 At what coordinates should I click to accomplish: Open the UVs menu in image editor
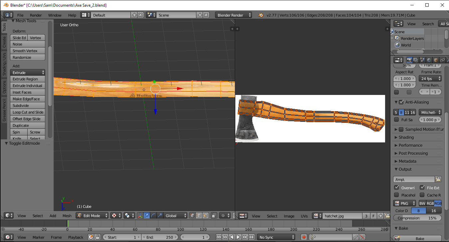pyautogui.click(x=304, y=216)
